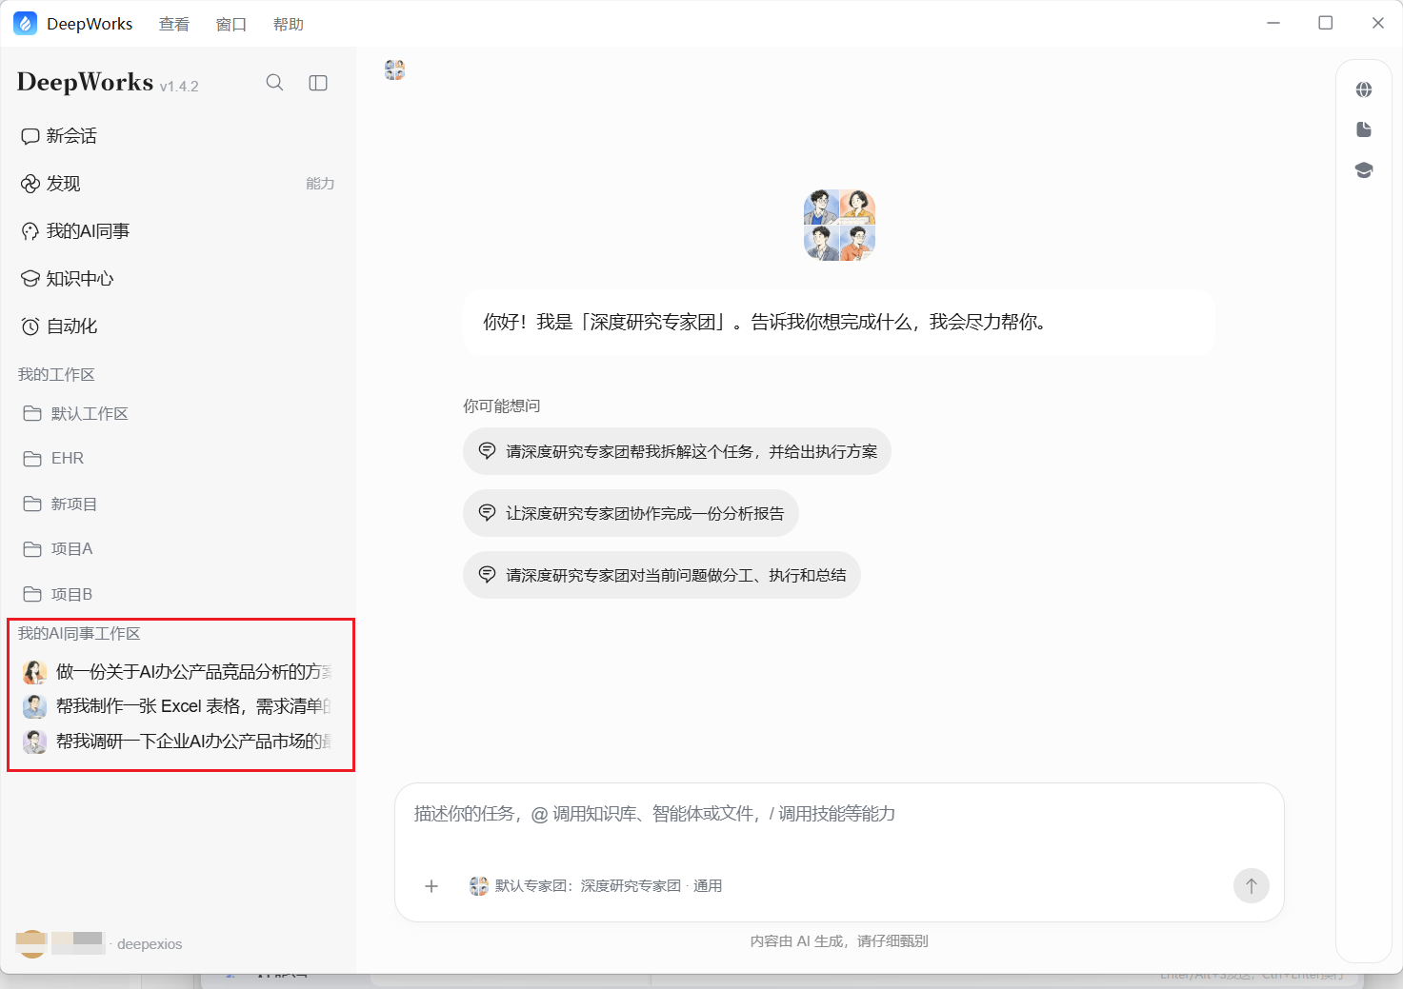Focus the task description input field

tap(839, 815)
